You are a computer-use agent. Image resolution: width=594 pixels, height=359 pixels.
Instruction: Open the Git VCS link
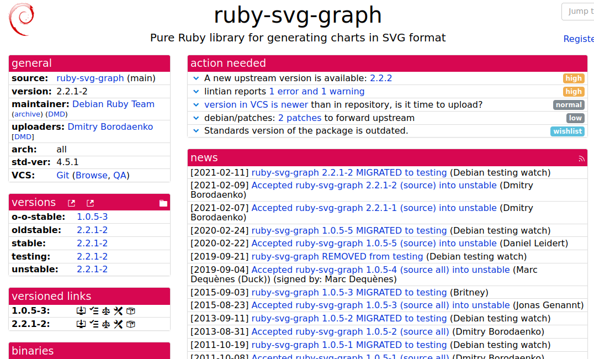click(x=63, y=175)
